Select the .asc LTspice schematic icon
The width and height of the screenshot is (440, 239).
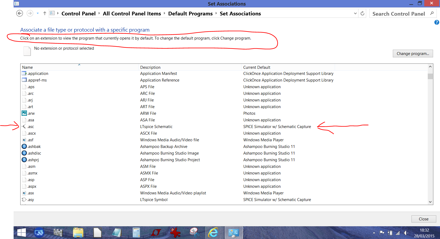coord(24,126)
